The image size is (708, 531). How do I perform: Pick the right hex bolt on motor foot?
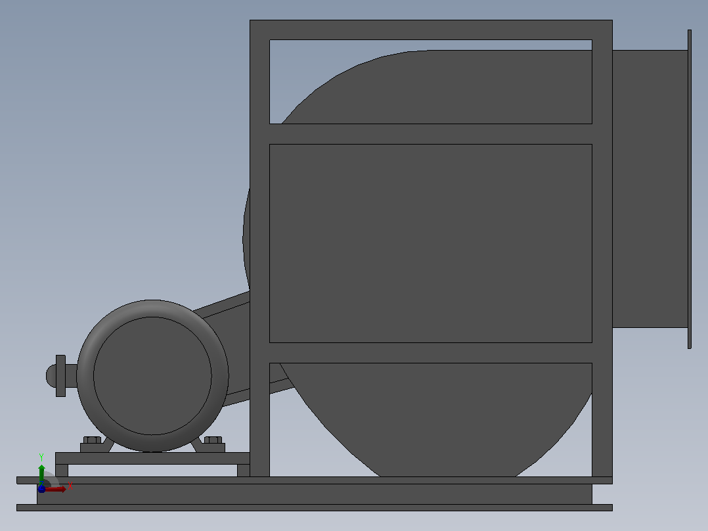pos(213,440)
